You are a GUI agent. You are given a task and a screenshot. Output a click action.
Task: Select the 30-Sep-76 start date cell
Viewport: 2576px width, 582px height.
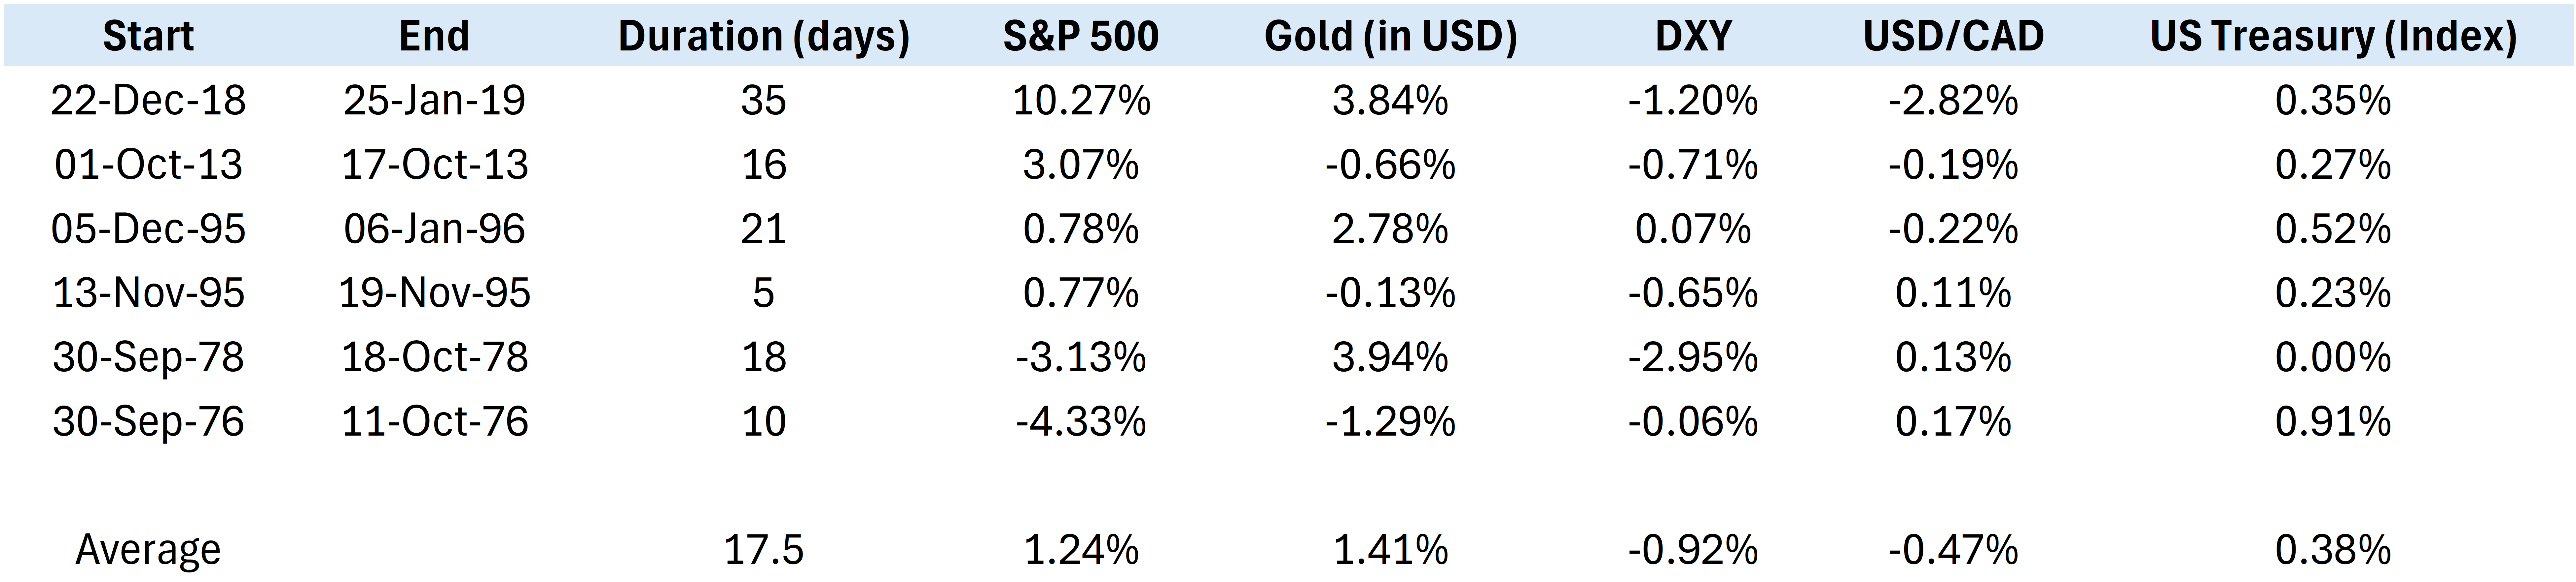148,421
